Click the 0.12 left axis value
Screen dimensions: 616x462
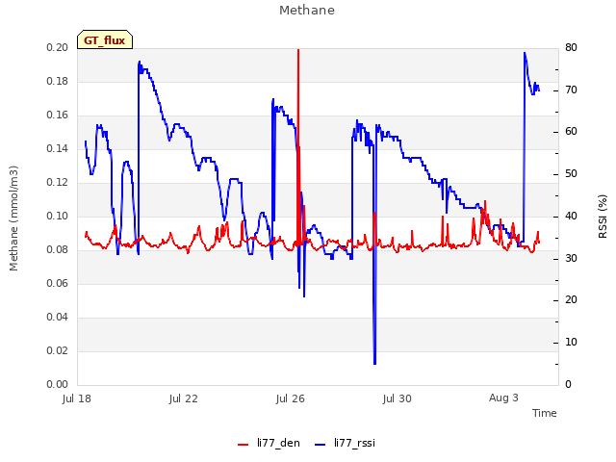[58, 183]
